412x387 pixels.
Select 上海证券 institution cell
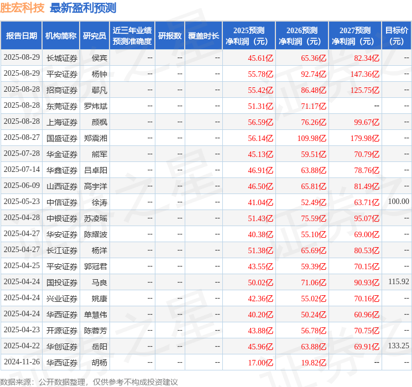(x=62, y=122)
